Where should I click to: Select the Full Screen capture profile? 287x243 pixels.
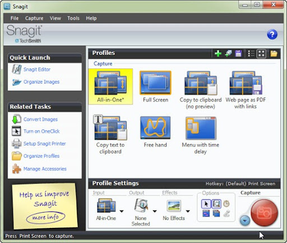(155, 86)
